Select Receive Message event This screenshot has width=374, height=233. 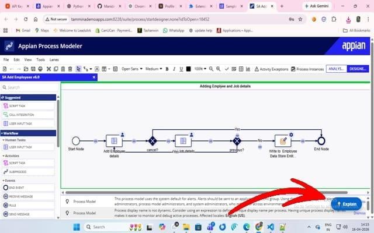click(x=28, y=196)
